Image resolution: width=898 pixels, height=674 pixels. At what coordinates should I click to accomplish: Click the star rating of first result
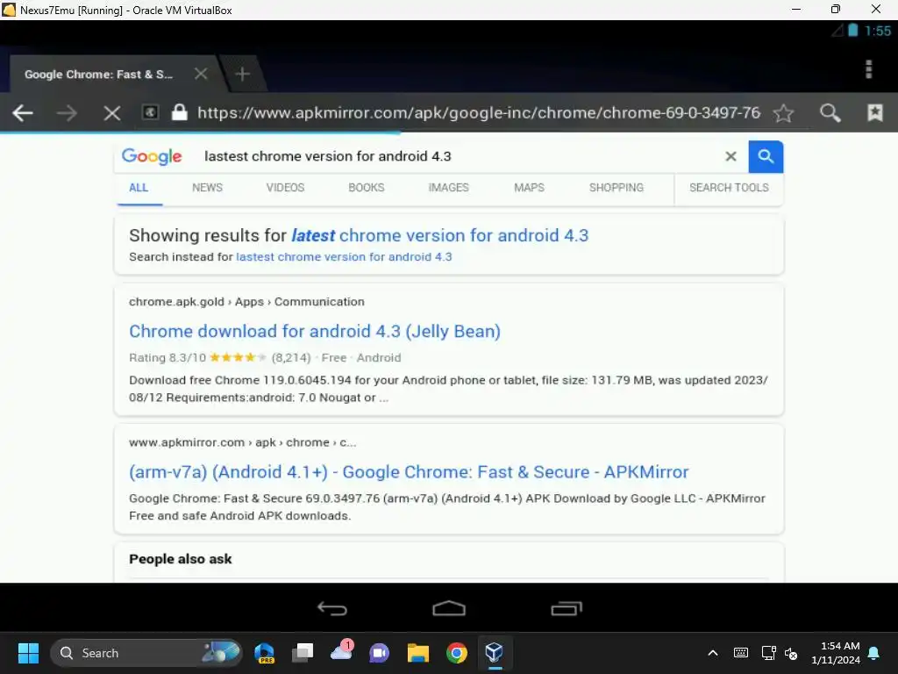(x=238, y=358)
